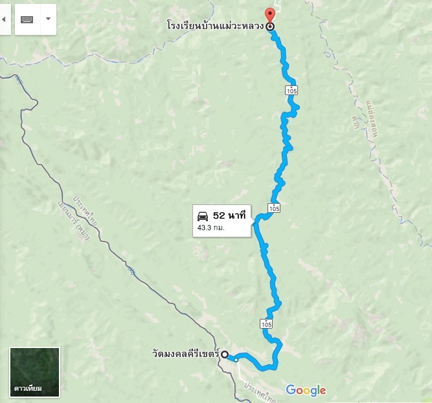Click the เมียนมาร์ (พม่า) country label

pyautogui.click(x=74, y=220)
